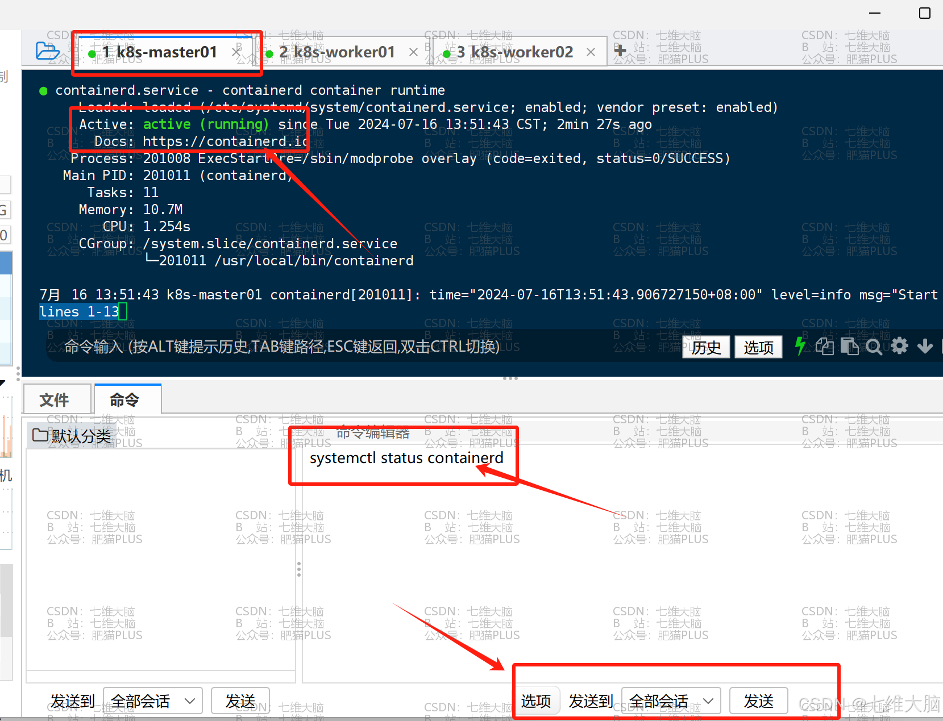Image resolution: width=943 pixels, height=721 pixels.
Task: Open the folder icon beside session tabs
Action: tap(47, 51)
